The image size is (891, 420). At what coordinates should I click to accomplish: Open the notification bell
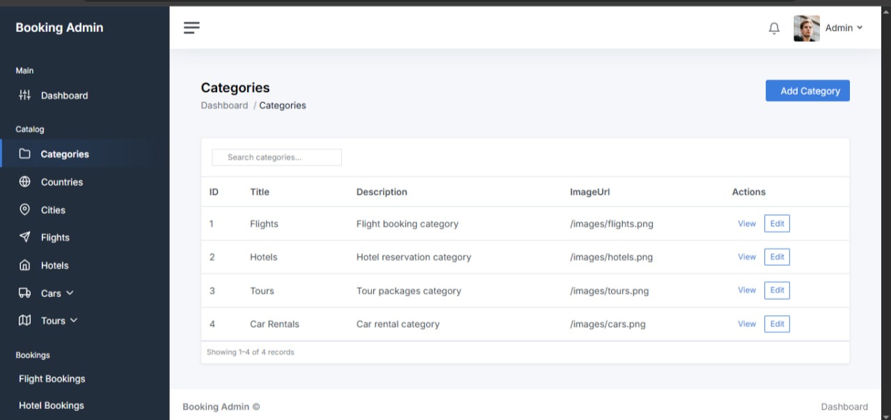point(773,28)
